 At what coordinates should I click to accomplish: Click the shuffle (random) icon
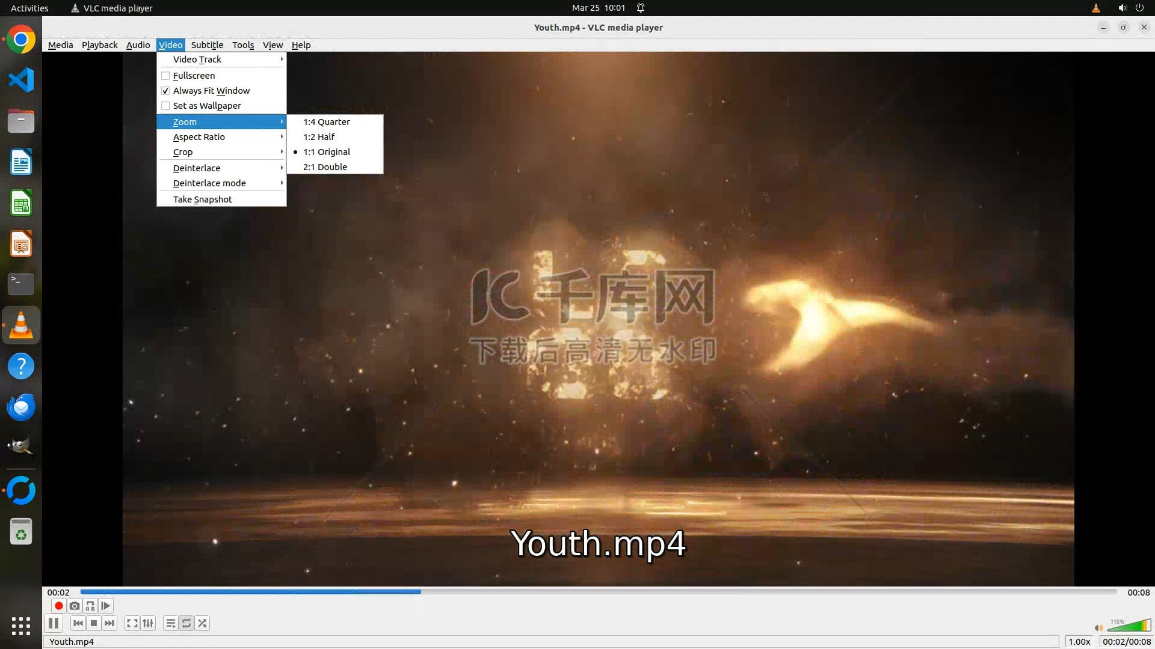tap(203, 623)
